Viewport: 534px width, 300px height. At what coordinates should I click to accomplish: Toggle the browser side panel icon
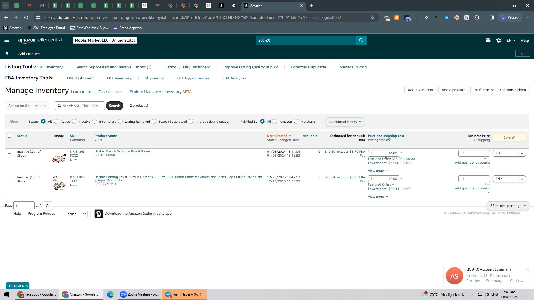pyautogui.click(x=492, y=17)
